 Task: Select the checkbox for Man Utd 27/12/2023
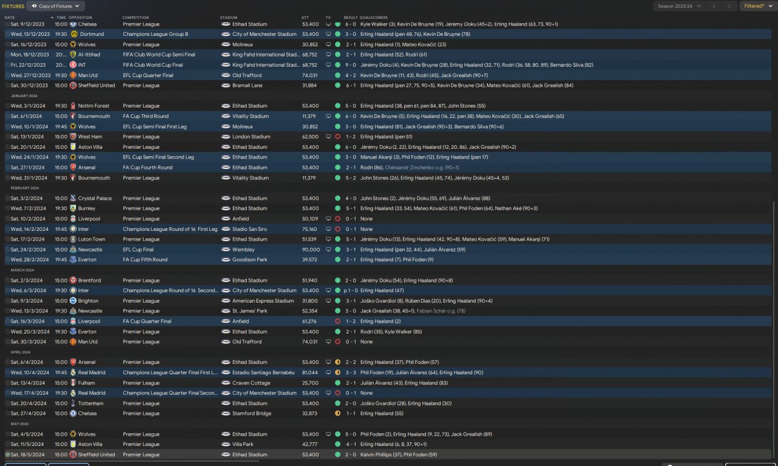(7, 75)
